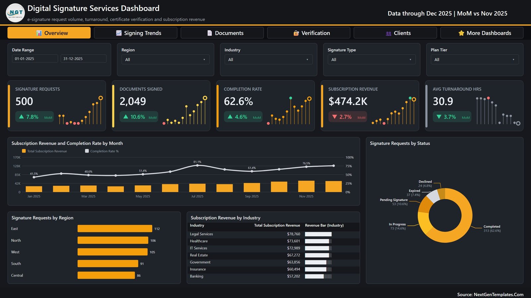Click the lock icon on Verification tab
This screenshot has width=531, height=298.
pyautogui.click(x=296, y=33)
